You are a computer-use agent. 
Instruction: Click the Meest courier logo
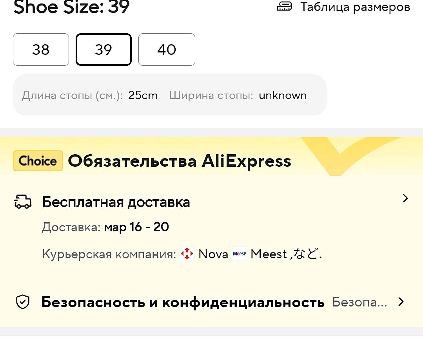(239, 254)
